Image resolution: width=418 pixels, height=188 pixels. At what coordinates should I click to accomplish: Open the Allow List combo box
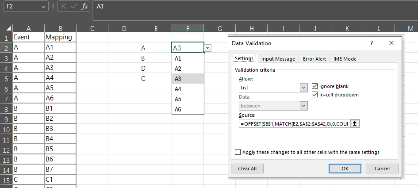[x=273, y=88]
